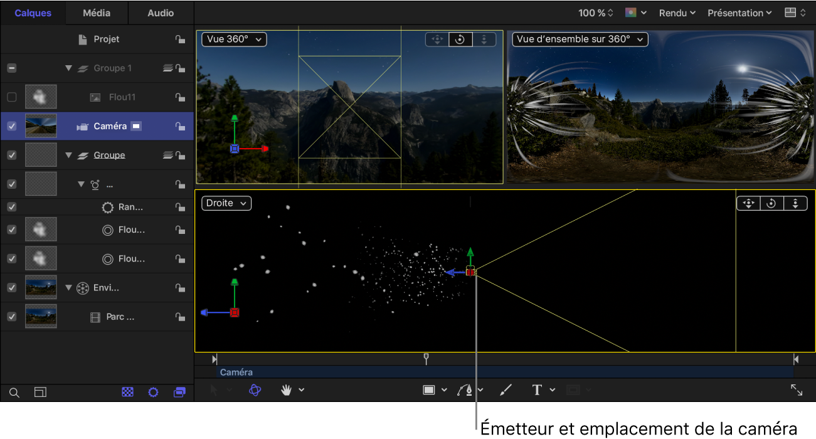Open the 100 % zoom level pop-up

[596, 13]
